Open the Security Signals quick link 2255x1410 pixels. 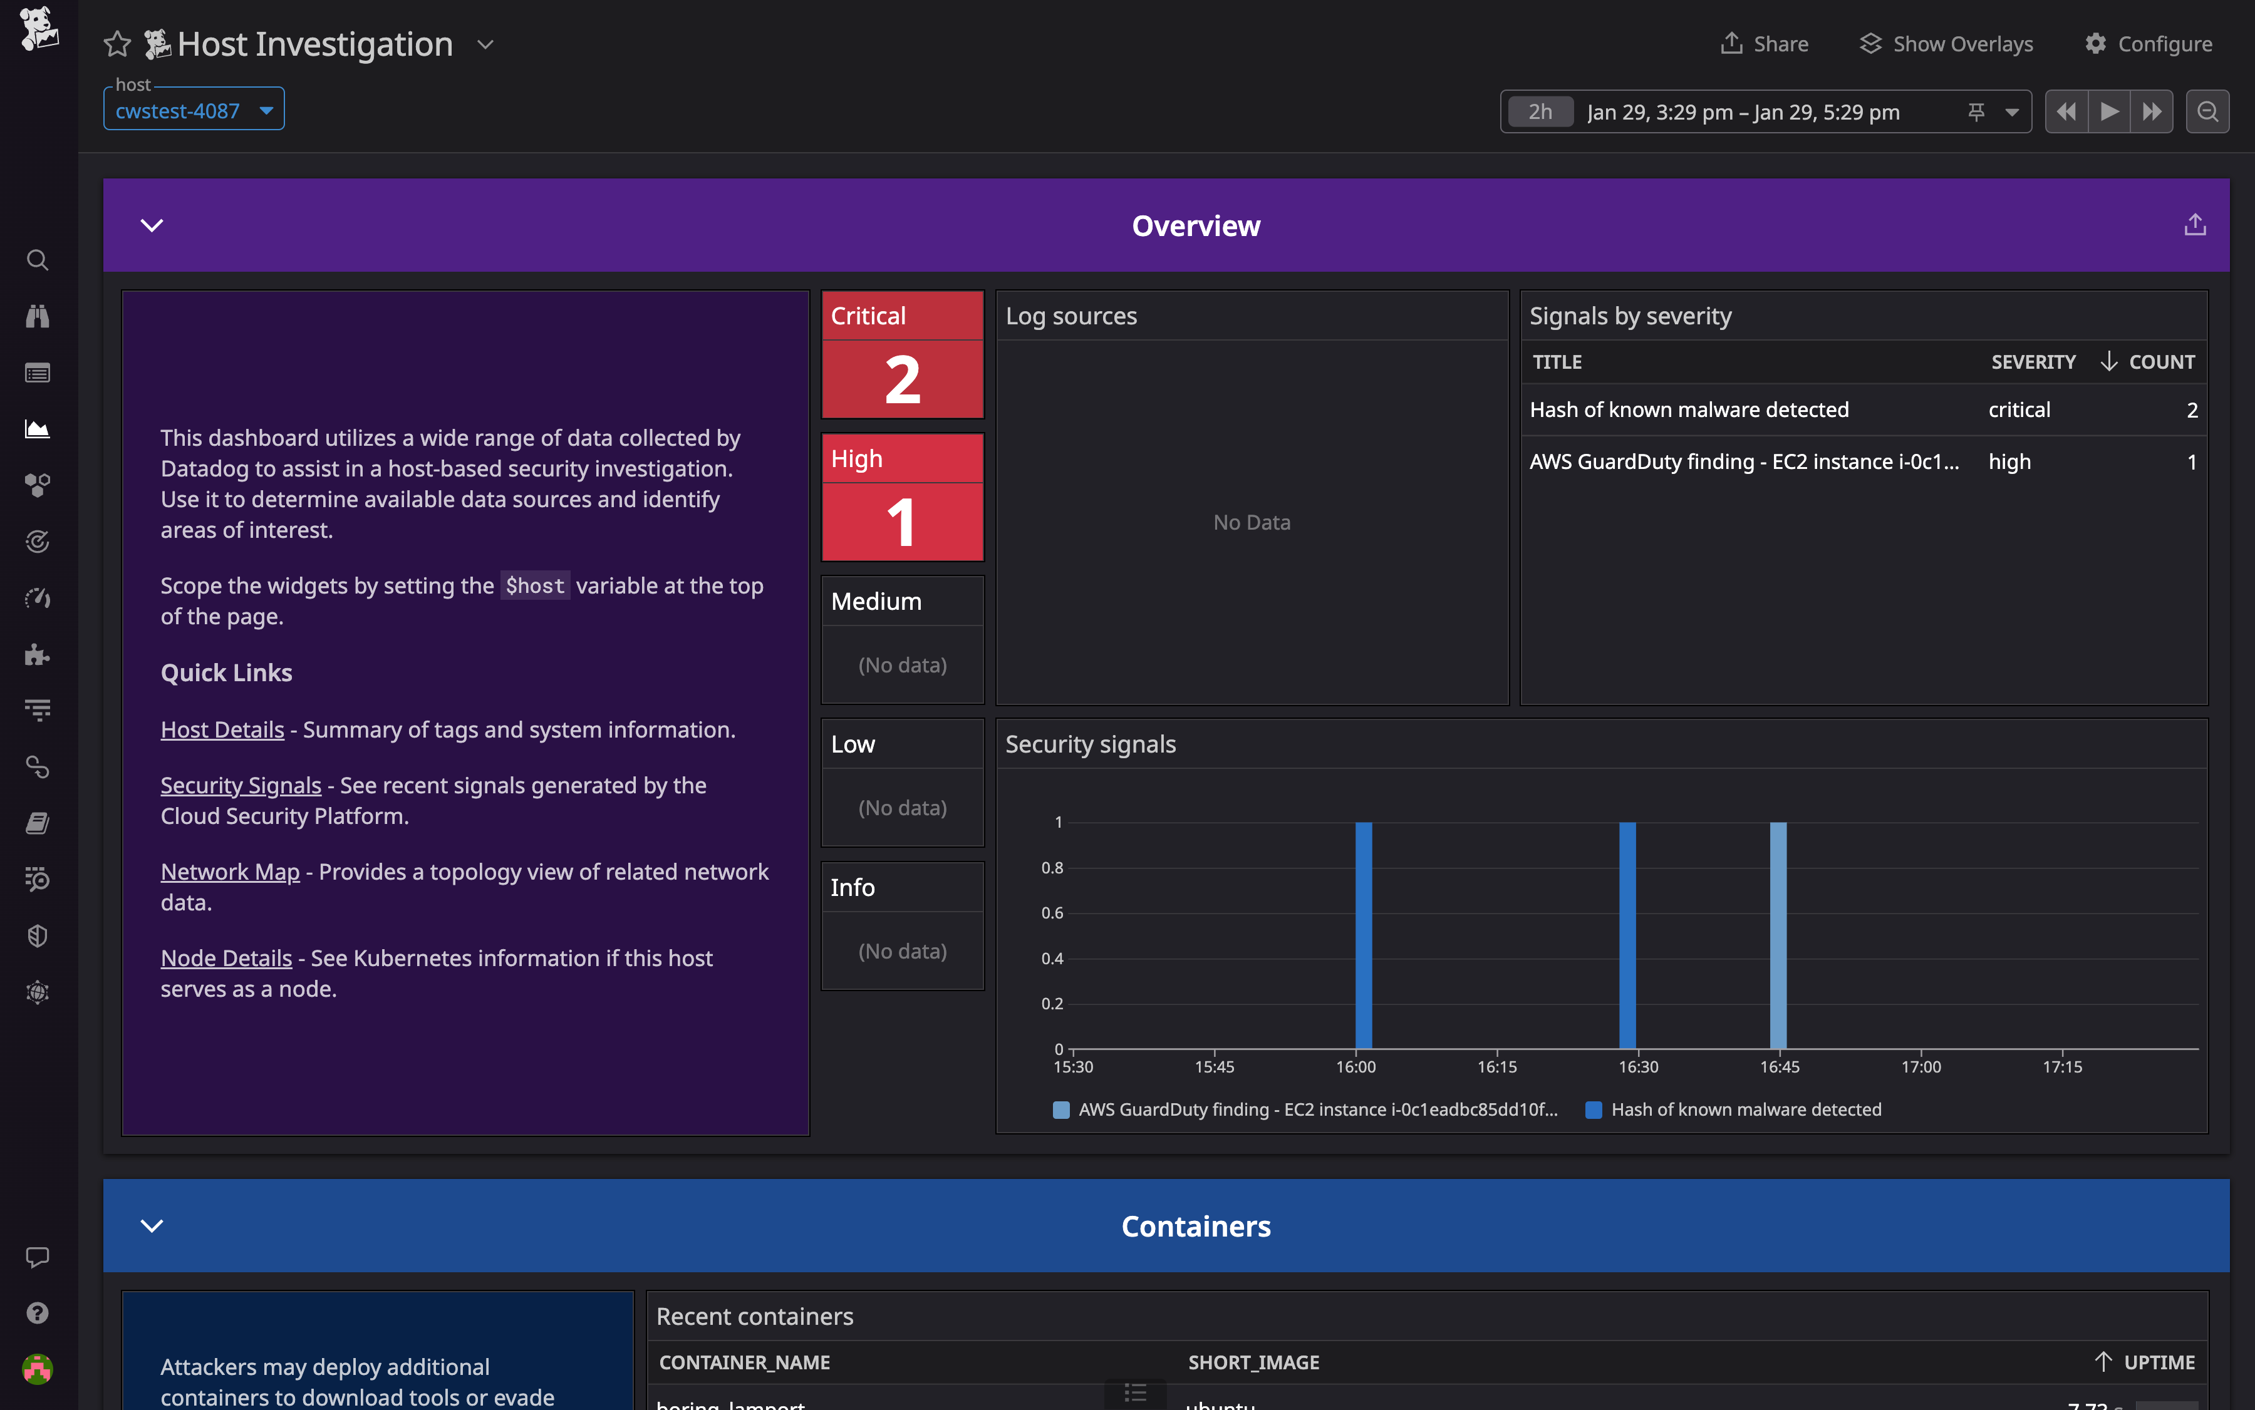[240, 785]
